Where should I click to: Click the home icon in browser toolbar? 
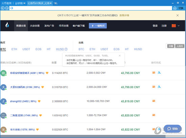(175, 8)
